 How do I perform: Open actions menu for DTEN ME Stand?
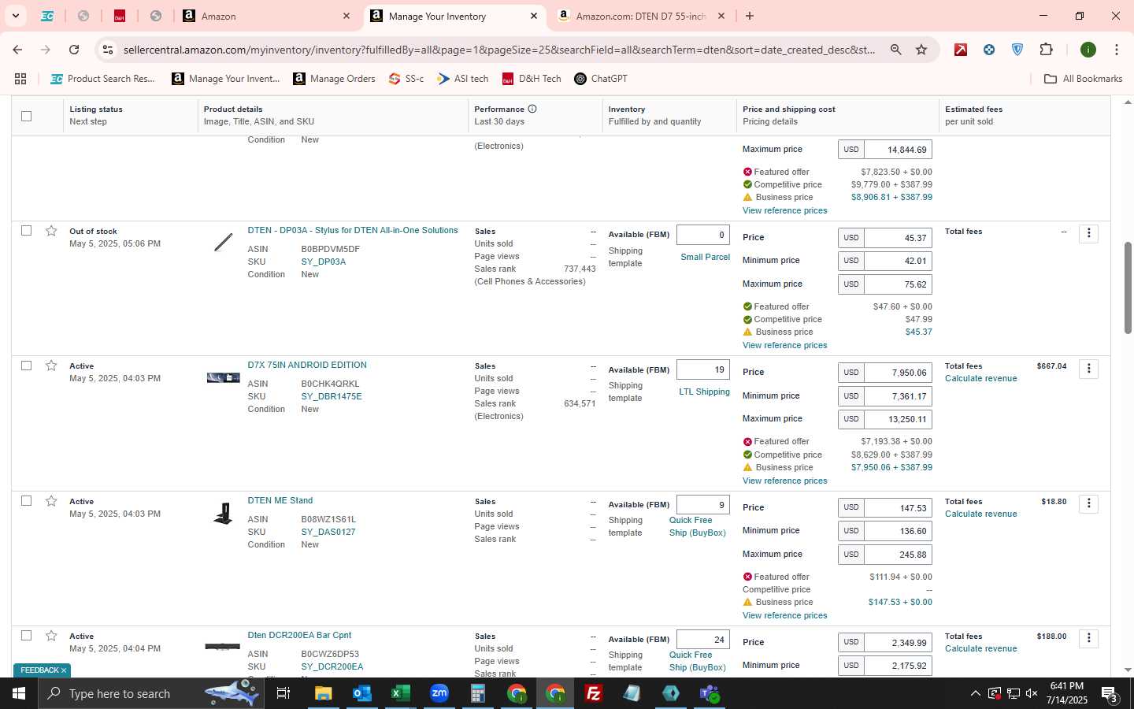(x=1088, y=503)
